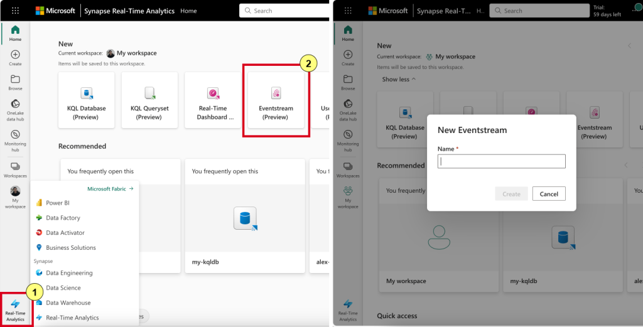Screen dimensions: 643x327
Task: Click the Power BI icon in the Fabric flyout
Action: pos(40,203)
